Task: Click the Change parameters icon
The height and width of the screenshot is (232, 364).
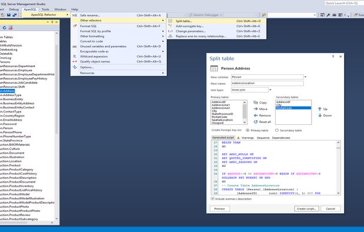Action: point(170,31)
